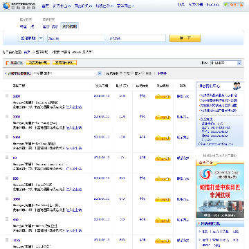Click the blue link right of the radio options
The image size is (249, 249).
click(x=162, y=73)
